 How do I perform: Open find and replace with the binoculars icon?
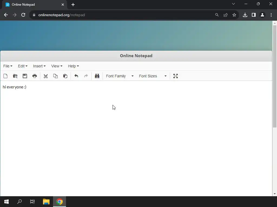(97, 76)
